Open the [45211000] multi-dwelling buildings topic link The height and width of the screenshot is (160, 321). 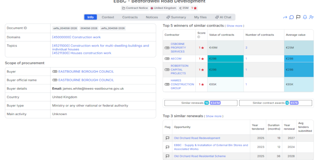point(101,47)
